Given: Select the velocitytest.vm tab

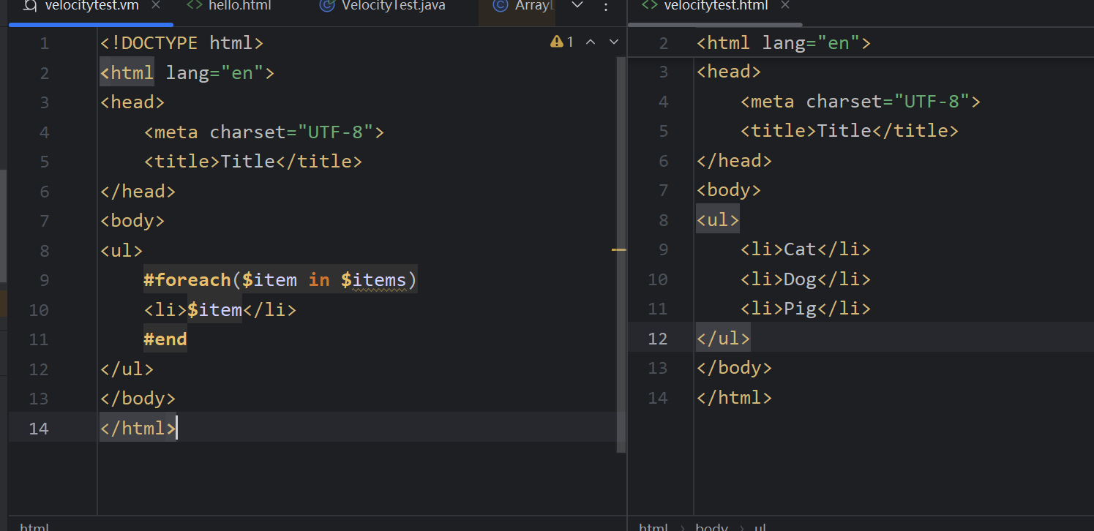Looking at the screenshot, I should 91,6.
